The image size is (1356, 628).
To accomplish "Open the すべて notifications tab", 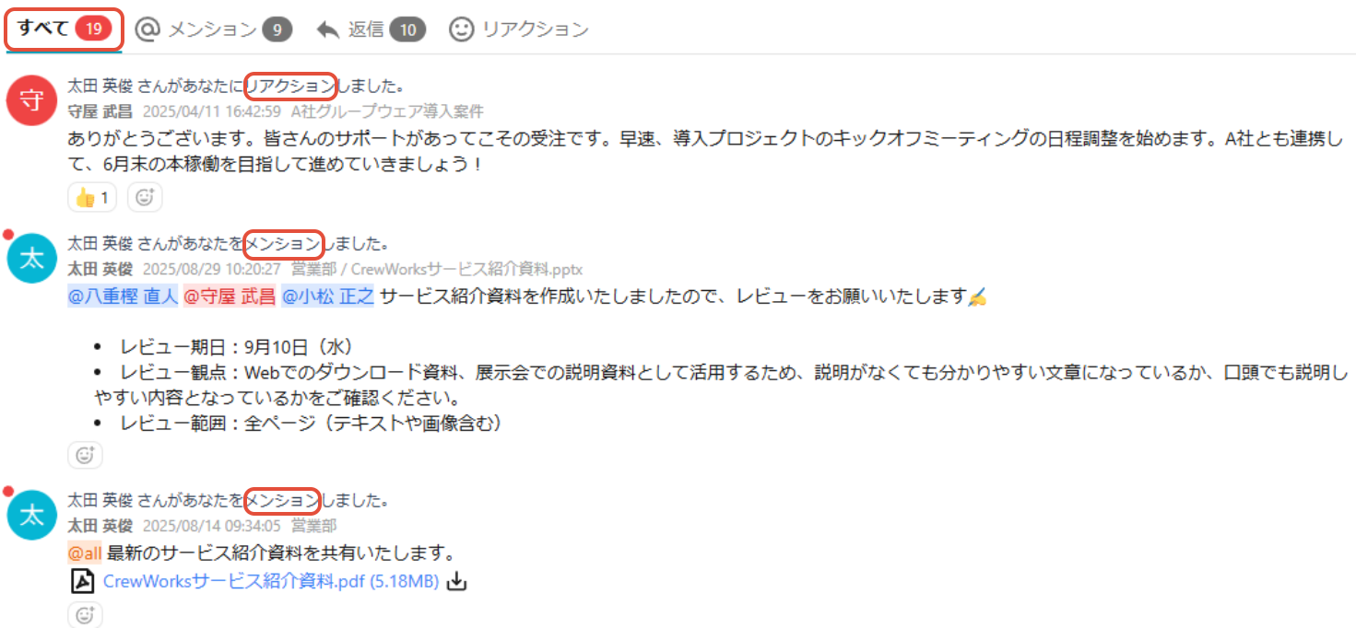I will pyautogui.click(x=64, y=29).
